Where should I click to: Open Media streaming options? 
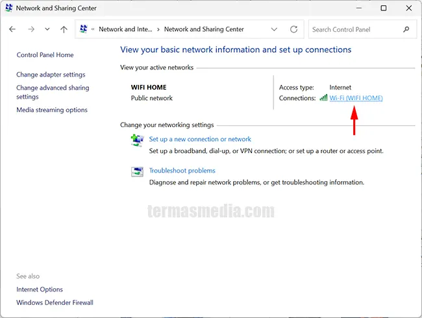pos(52,110)
